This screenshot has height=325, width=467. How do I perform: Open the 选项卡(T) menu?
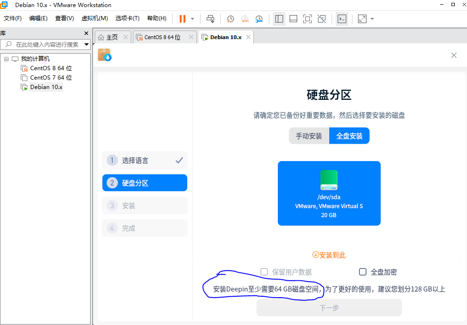pos(127,18)
